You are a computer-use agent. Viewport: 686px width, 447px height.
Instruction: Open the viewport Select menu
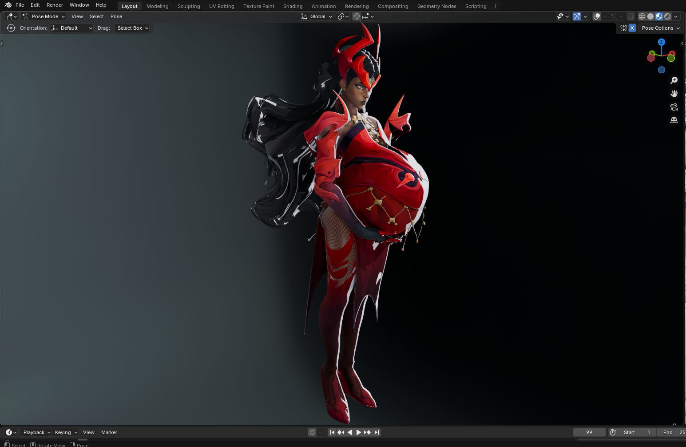(97, 16)
